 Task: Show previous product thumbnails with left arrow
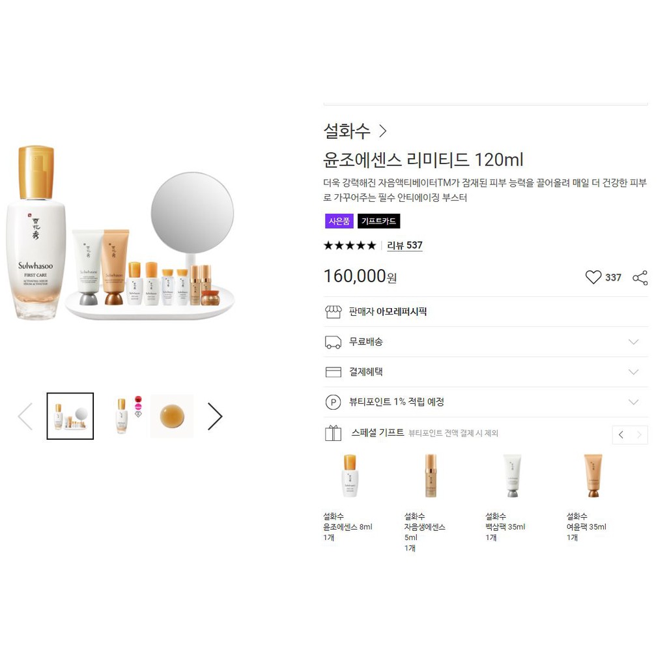point(25,416)
